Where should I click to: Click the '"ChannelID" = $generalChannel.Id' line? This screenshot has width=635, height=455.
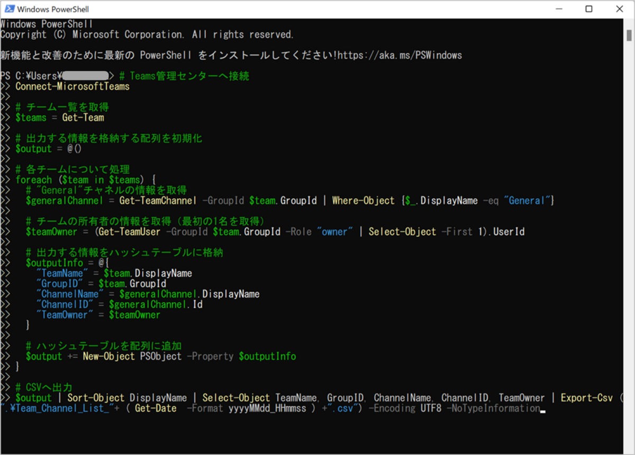tap(120, 304)
